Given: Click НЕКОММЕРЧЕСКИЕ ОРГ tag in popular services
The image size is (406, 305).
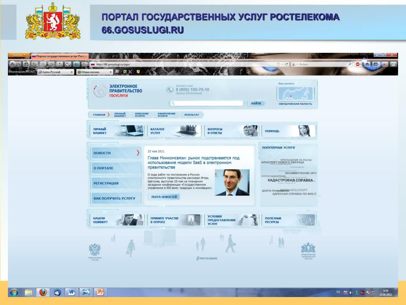Looking at the screenshot, I should [x=301, y=173].
